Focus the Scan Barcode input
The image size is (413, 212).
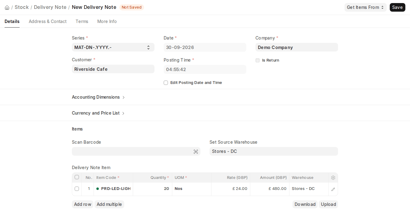tap(136, 151)
